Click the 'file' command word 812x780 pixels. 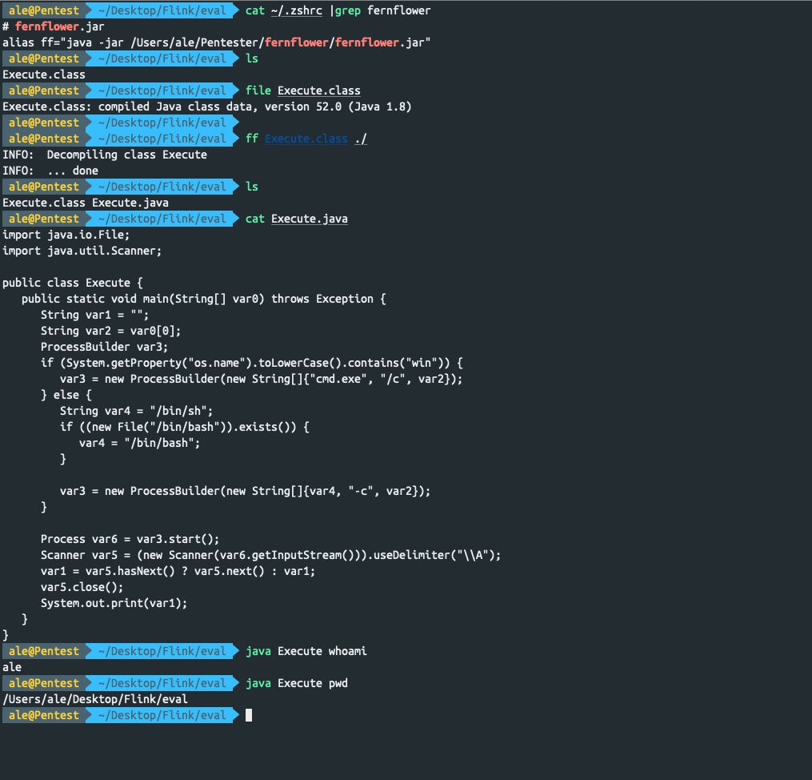point(258,90)
